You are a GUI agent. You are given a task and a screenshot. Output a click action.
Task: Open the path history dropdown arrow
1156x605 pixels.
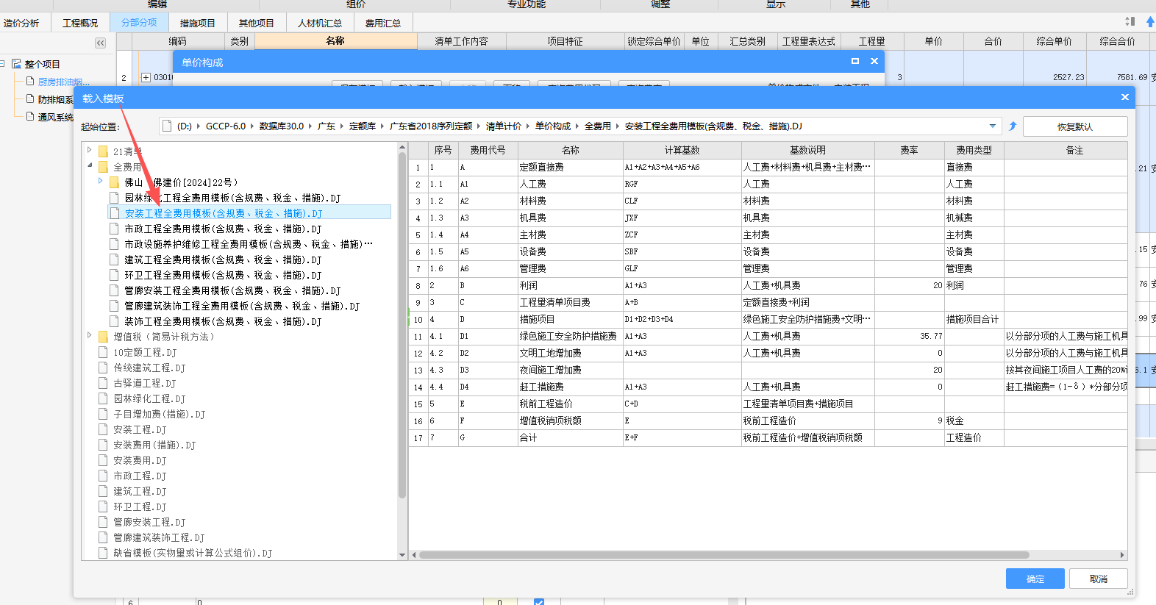click(993, 126)
